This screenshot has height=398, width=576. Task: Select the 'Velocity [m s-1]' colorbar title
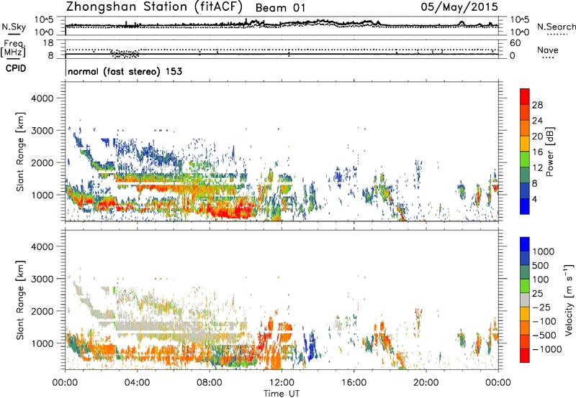coord(569,300)
